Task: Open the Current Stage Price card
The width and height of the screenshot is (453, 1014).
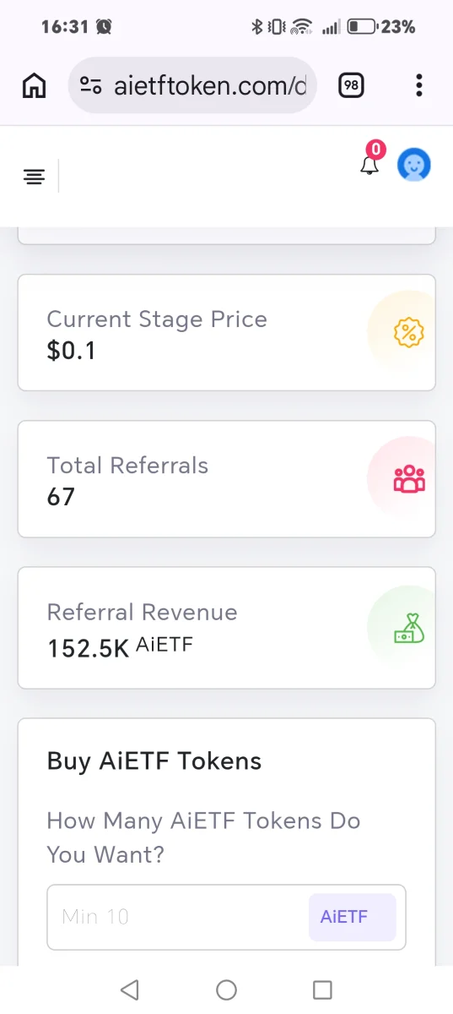Action: (227, 332)
